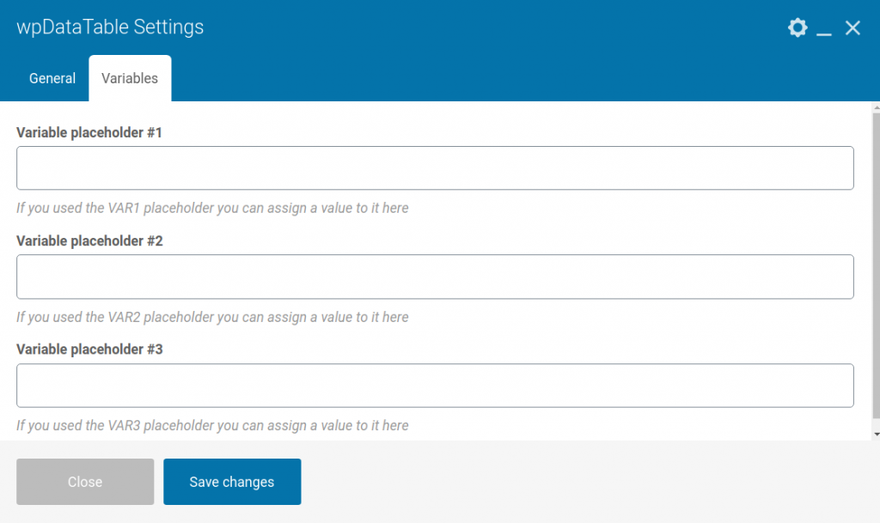
Task: Click the VAR2 placeholder hint text
Action: pyautogui.click(x=212, y=317)
